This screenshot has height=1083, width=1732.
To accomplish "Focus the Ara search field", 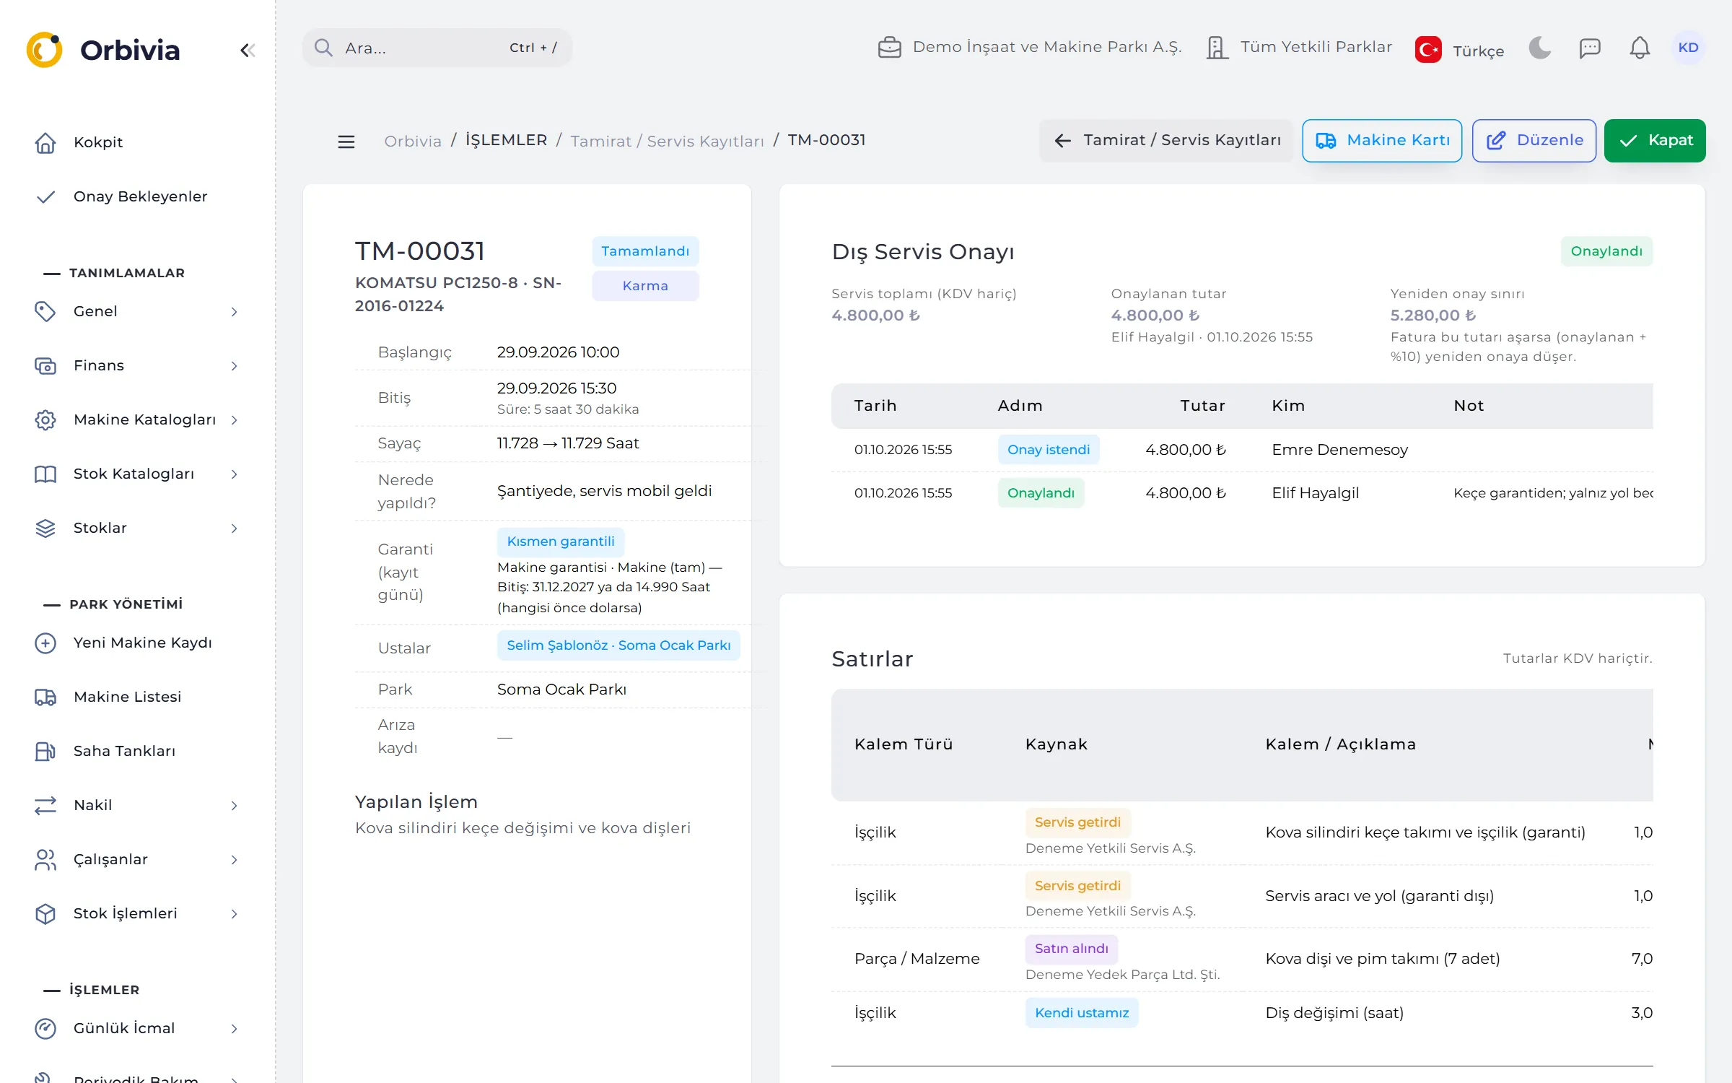I will tap(437, 48).
